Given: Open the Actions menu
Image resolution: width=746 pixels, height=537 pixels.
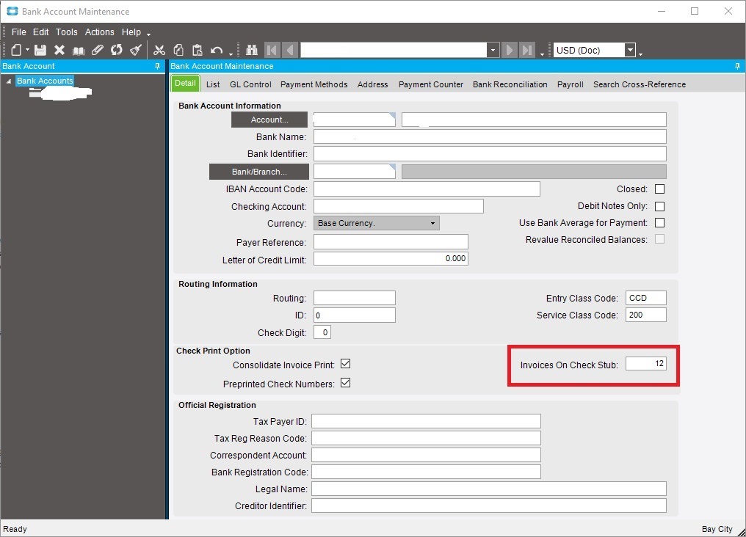Looking at the screenshot, I should 99,32.
